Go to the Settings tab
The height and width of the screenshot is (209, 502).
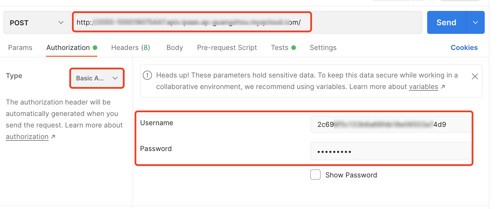pos(323,48)
